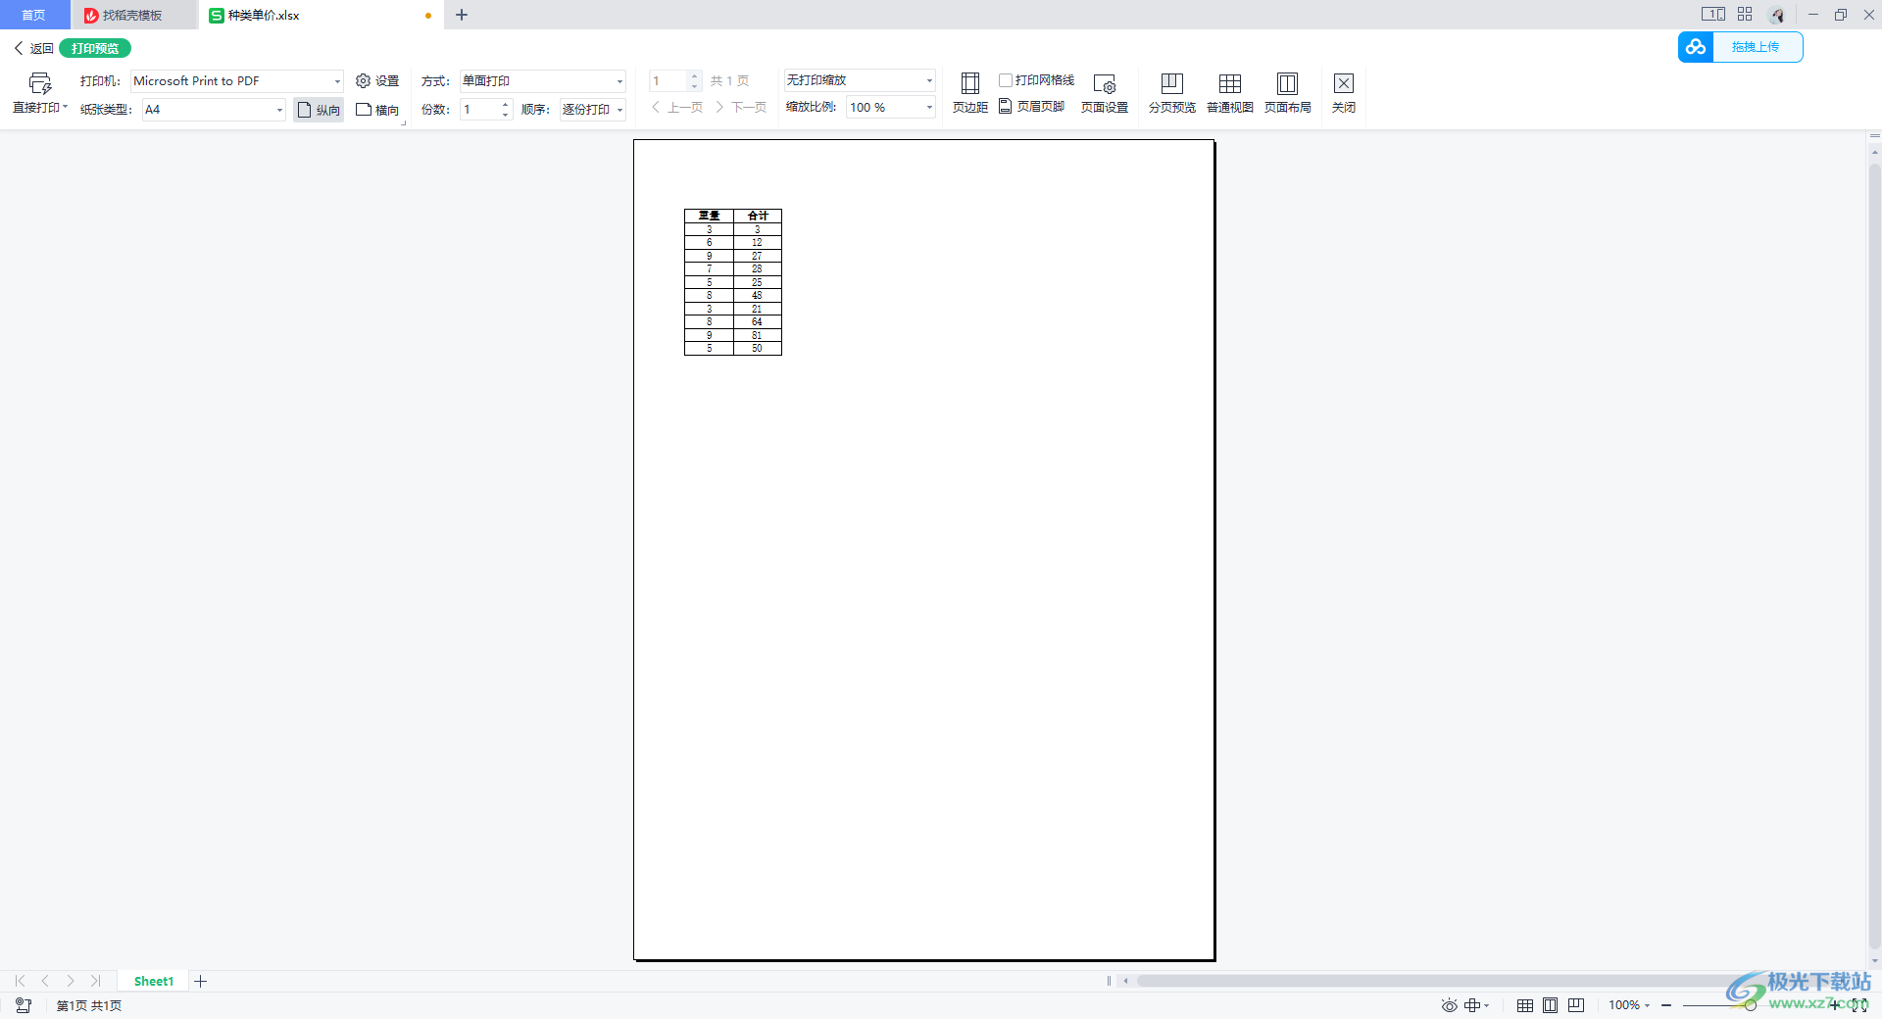
Task: Open the 直接打印 dropdown arrow
Action: tap(66, 107)
